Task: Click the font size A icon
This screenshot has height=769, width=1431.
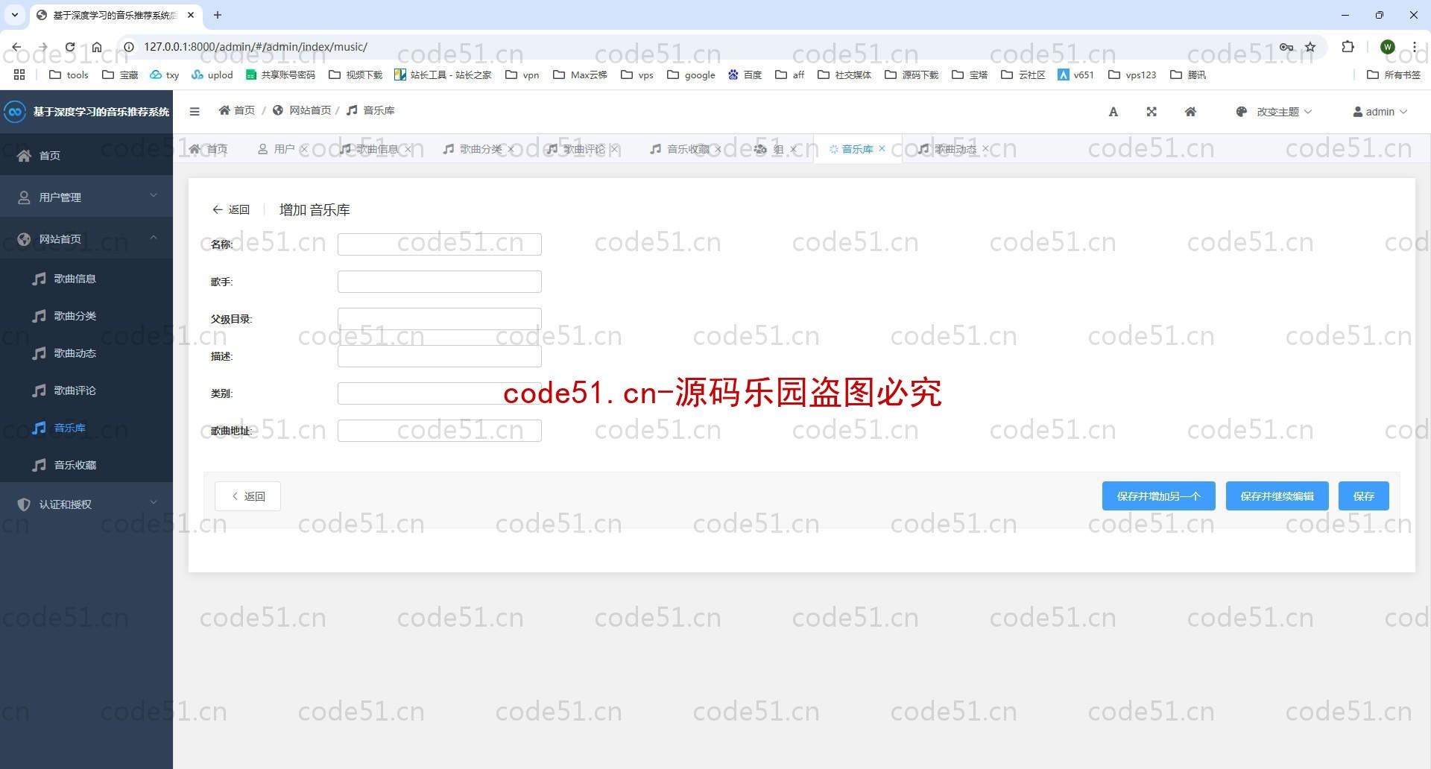Action: (1113, 112)
